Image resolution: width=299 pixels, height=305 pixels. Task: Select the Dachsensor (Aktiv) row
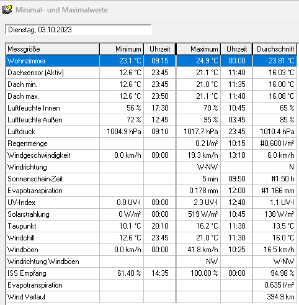[151, 73]
